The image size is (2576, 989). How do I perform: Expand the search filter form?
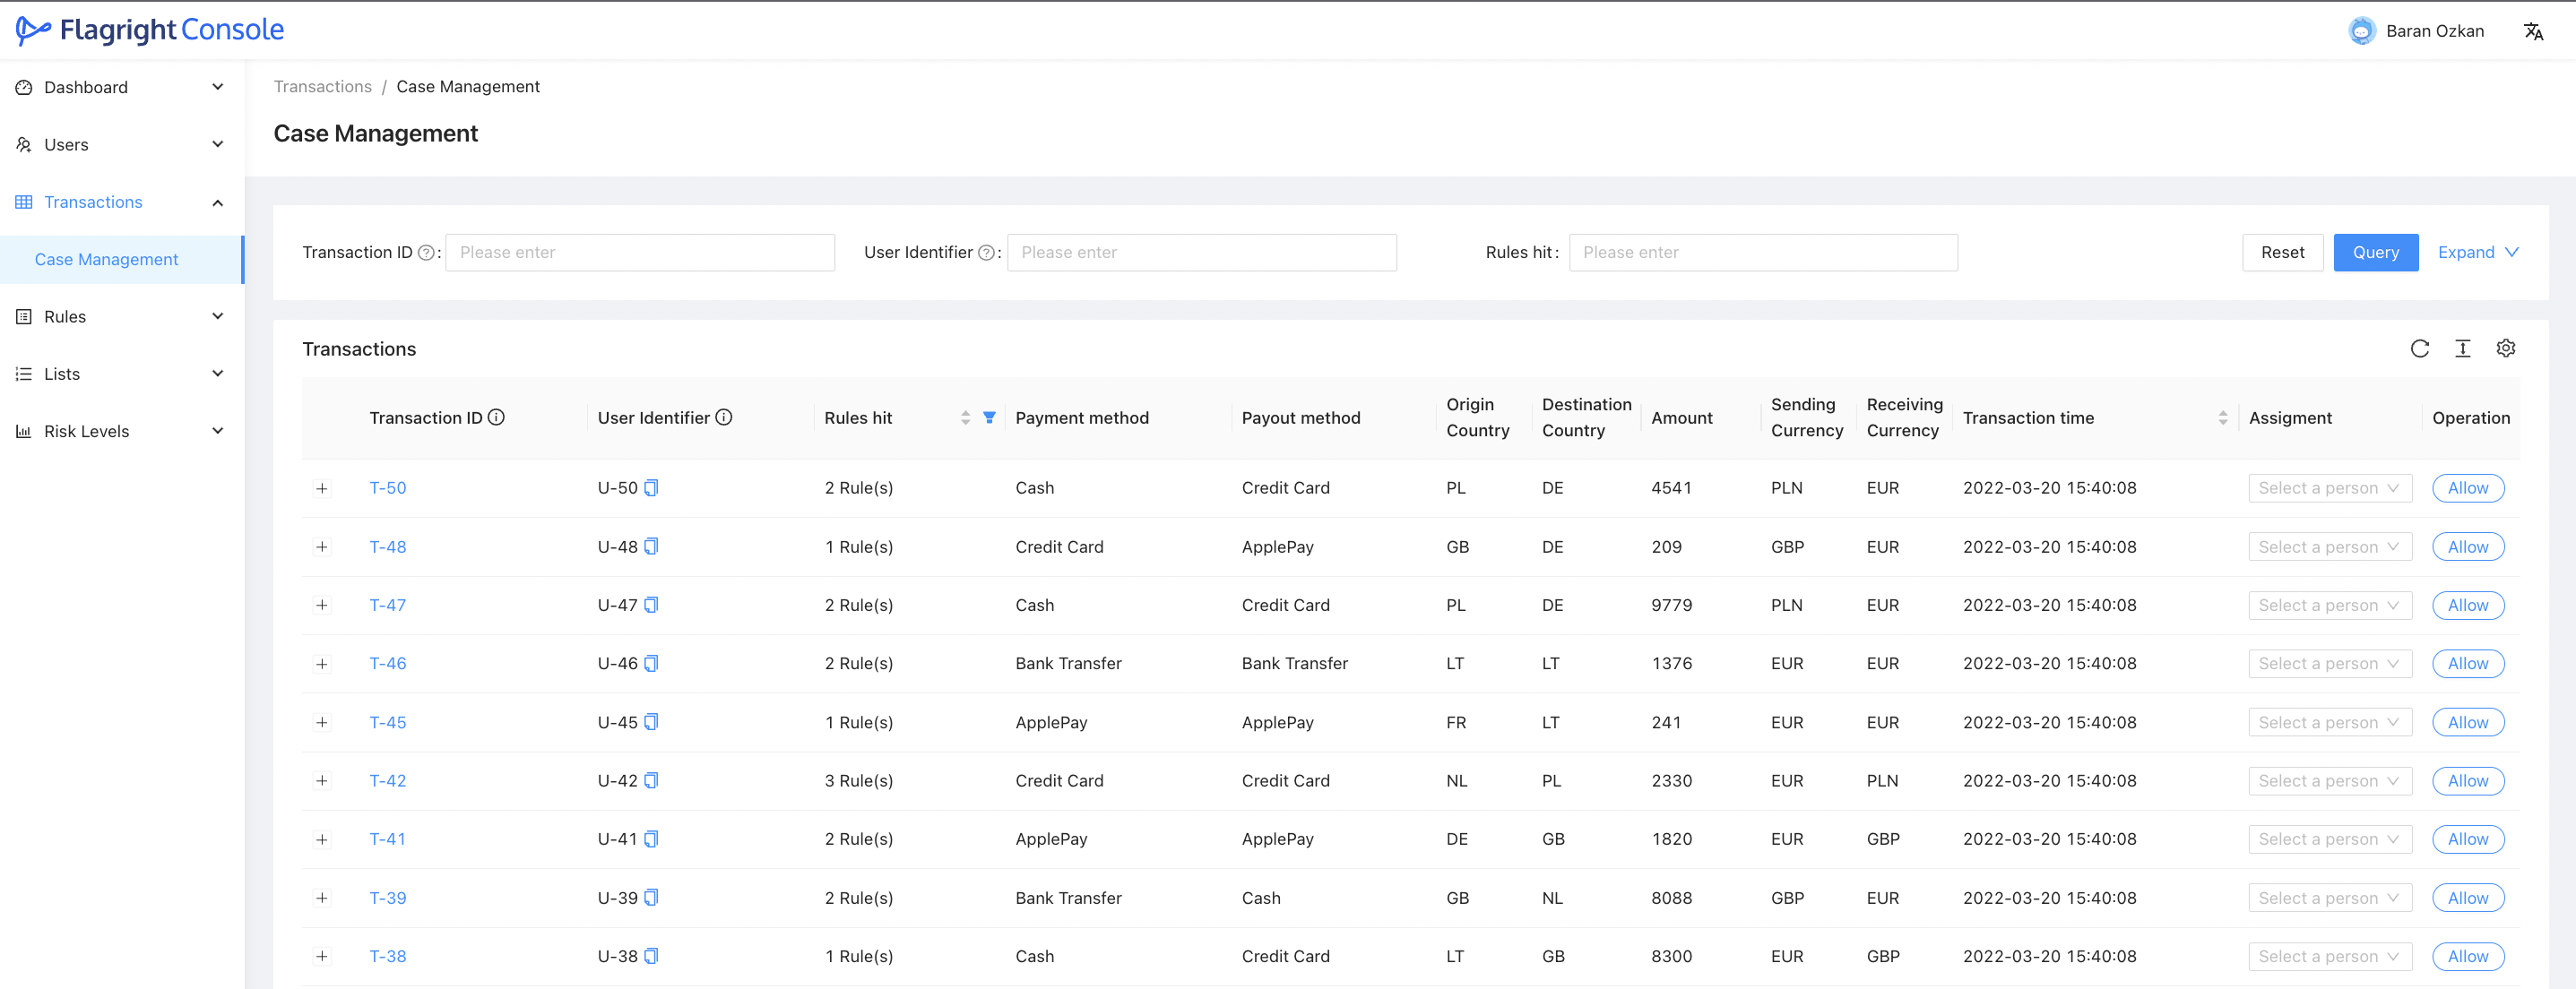(x=2477, y=253)
